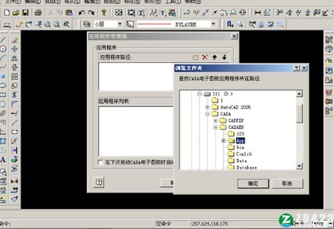This screenshot has height=229, width=334.
Task: Click the 确定 button in browse dialog
Action: 253,183
